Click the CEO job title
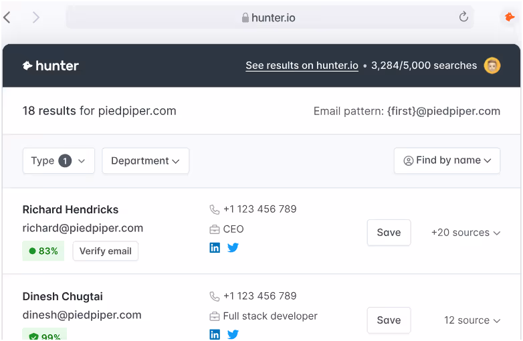523x341 pixels. (233, 229)
